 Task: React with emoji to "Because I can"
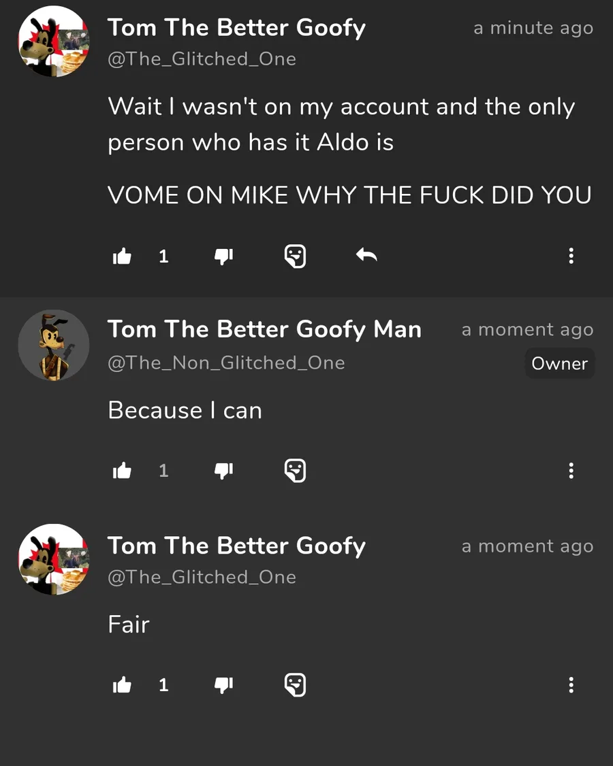click(x=295, y=471)
